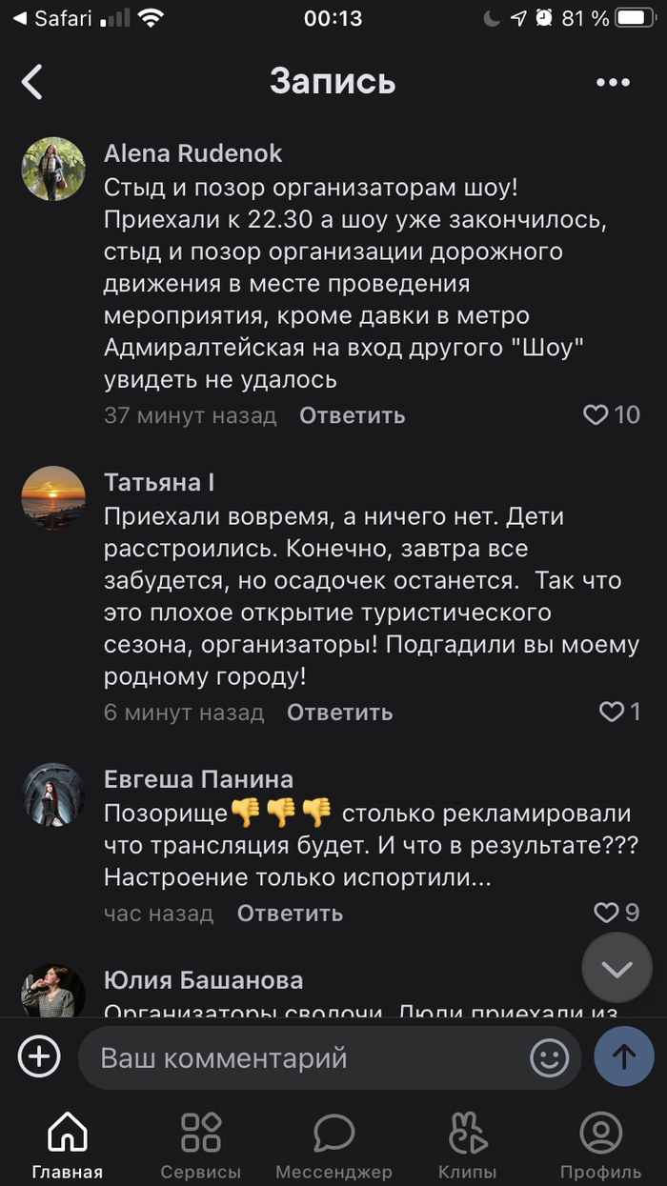This screenshot has width=667, height=1186.
Task: Reply to Alena Rudenok's comment
Action: [x=352, y=415]
